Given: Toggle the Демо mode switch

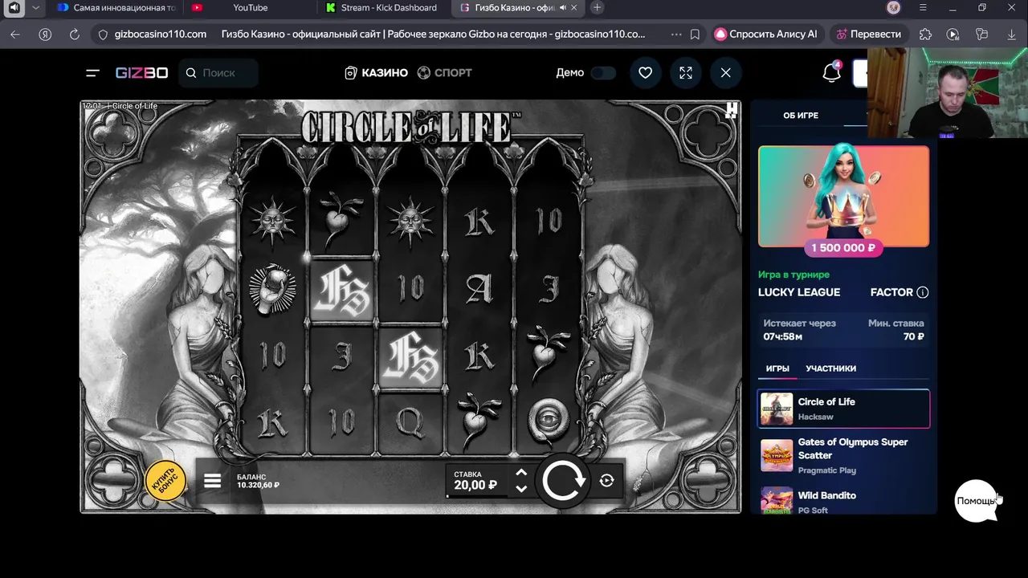Looking at the screenshot, I should click(x=603, y=73).
